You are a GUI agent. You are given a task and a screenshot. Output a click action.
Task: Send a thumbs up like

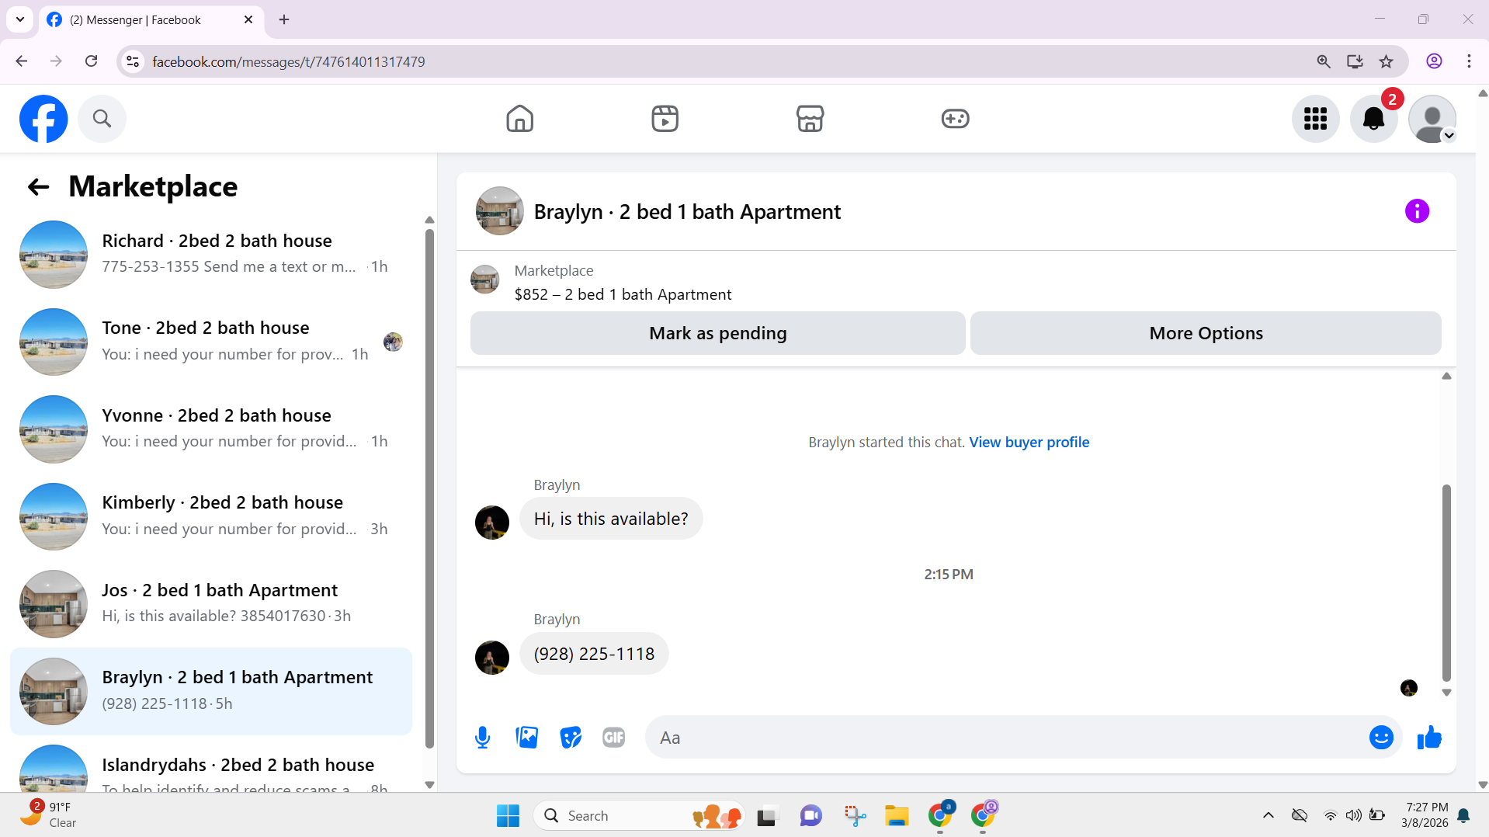coord(1429,738)
